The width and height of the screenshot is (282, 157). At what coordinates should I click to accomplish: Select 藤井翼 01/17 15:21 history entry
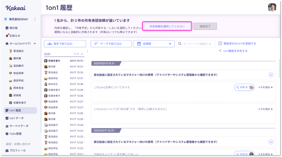tap(64, 67)
